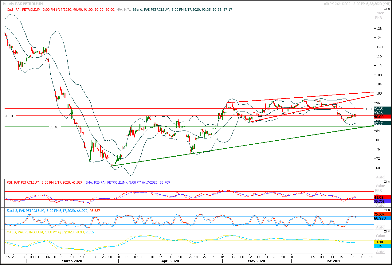Click the 90.31 resistance line label

pos(9,116)
